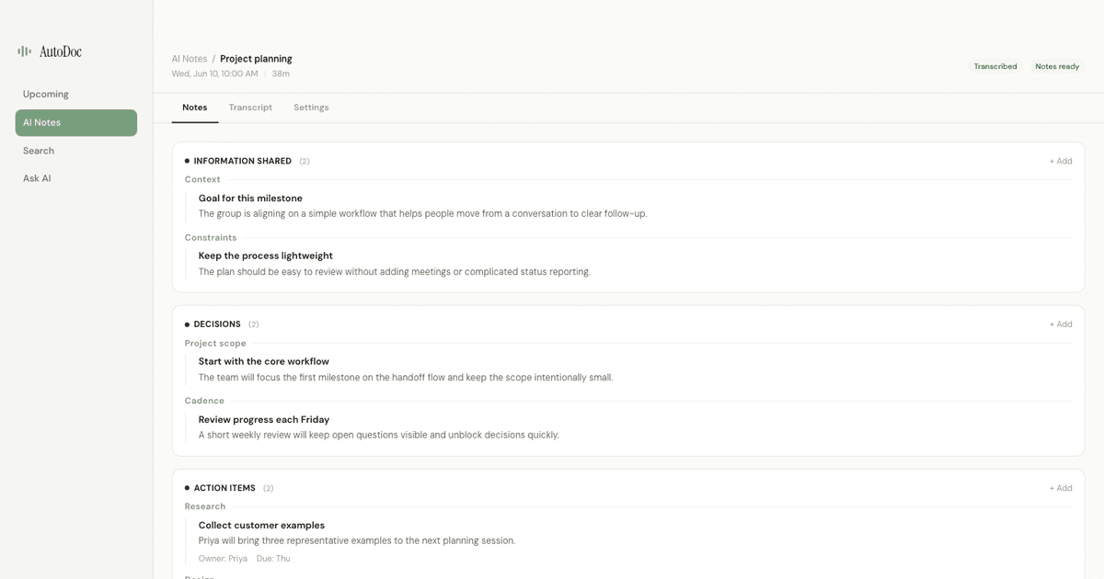The width and height of the screenshot is (1104, 579).
Task: Select the 'Collect customer examples' action item
Action: pos(261,526)
